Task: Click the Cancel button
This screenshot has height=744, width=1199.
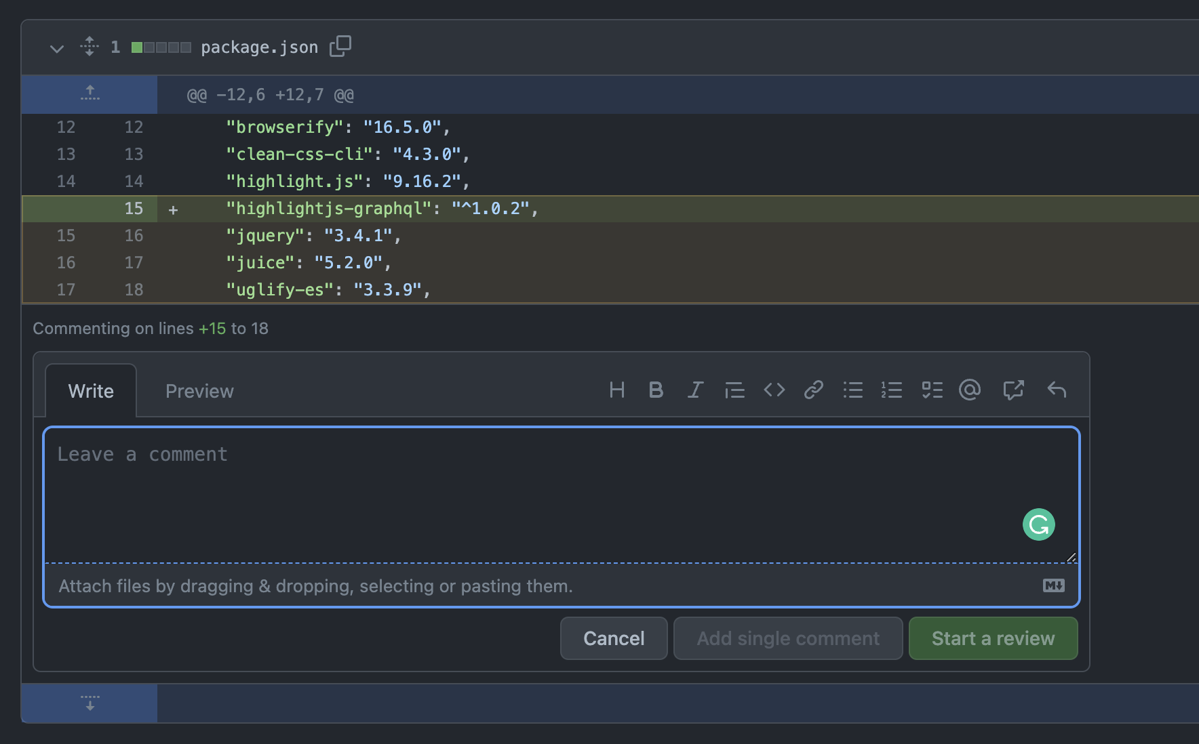Action: click(x=614, y=638)
